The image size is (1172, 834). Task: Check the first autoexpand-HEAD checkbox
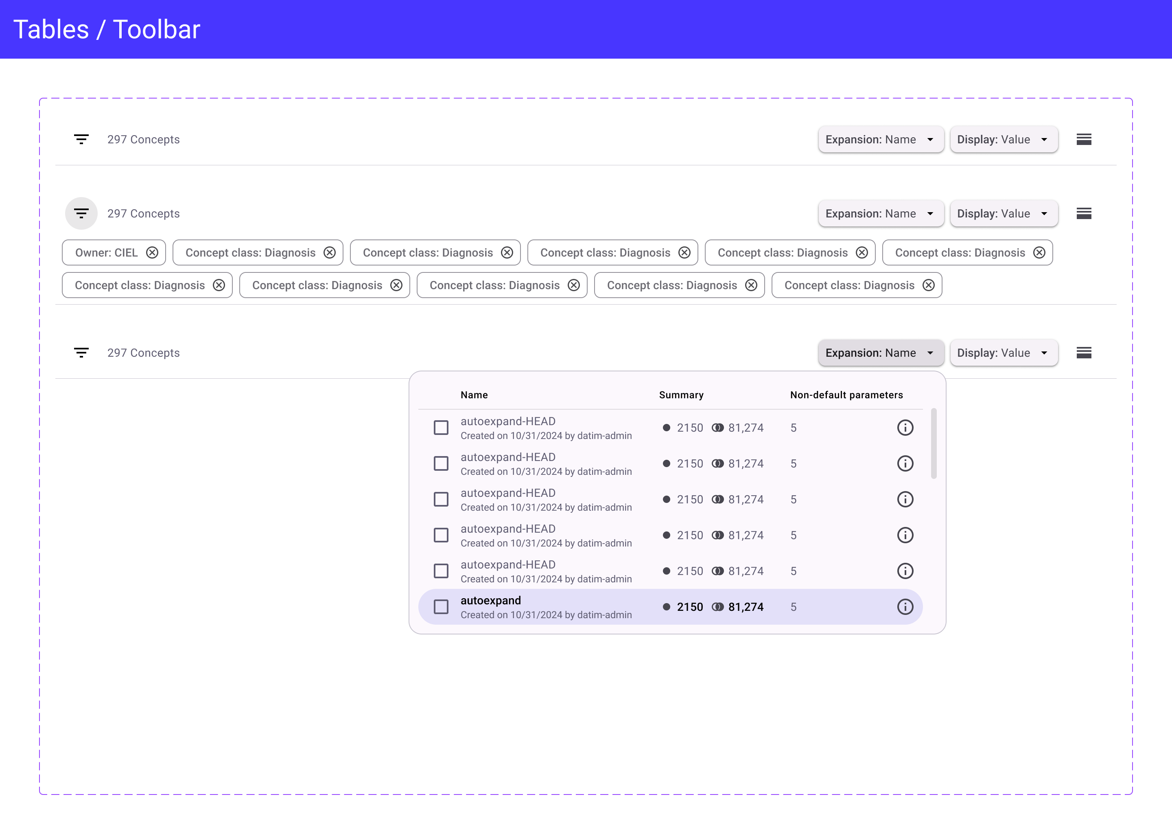click(x=441, y=427)
